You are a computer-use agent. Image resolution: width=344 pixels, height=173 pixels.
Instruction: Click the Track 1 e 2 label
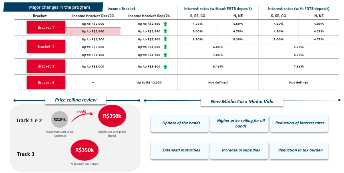point(29,120)
